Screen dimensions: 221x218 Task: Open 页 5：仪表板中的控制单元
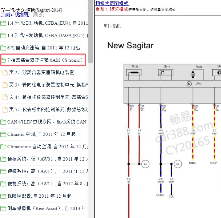point(48,109)
